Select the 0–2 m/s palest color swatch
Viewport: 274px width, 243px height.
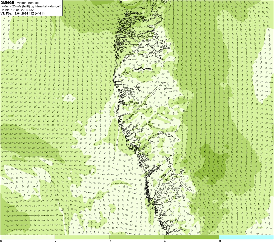pyautogui.click(x=27, y=237)
